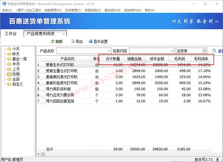The image size is (223, 162).
Task: Sort by 产品名称 column header
Action: (x=68, y=59)
